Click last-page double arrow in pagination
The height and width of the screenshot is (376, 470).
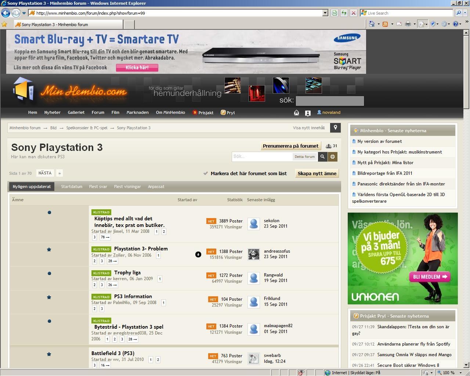[x=59, y=173]
